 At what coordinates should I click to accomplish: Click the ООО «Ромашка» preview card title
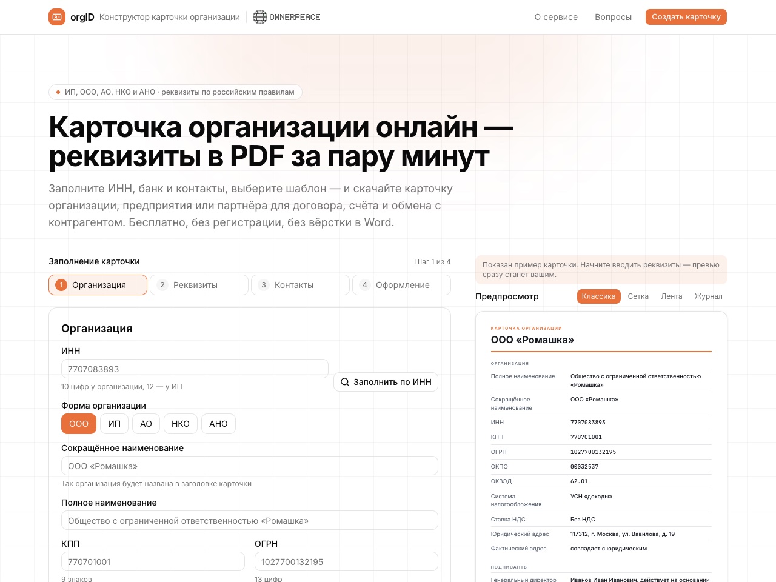click(x=532, y=339)
